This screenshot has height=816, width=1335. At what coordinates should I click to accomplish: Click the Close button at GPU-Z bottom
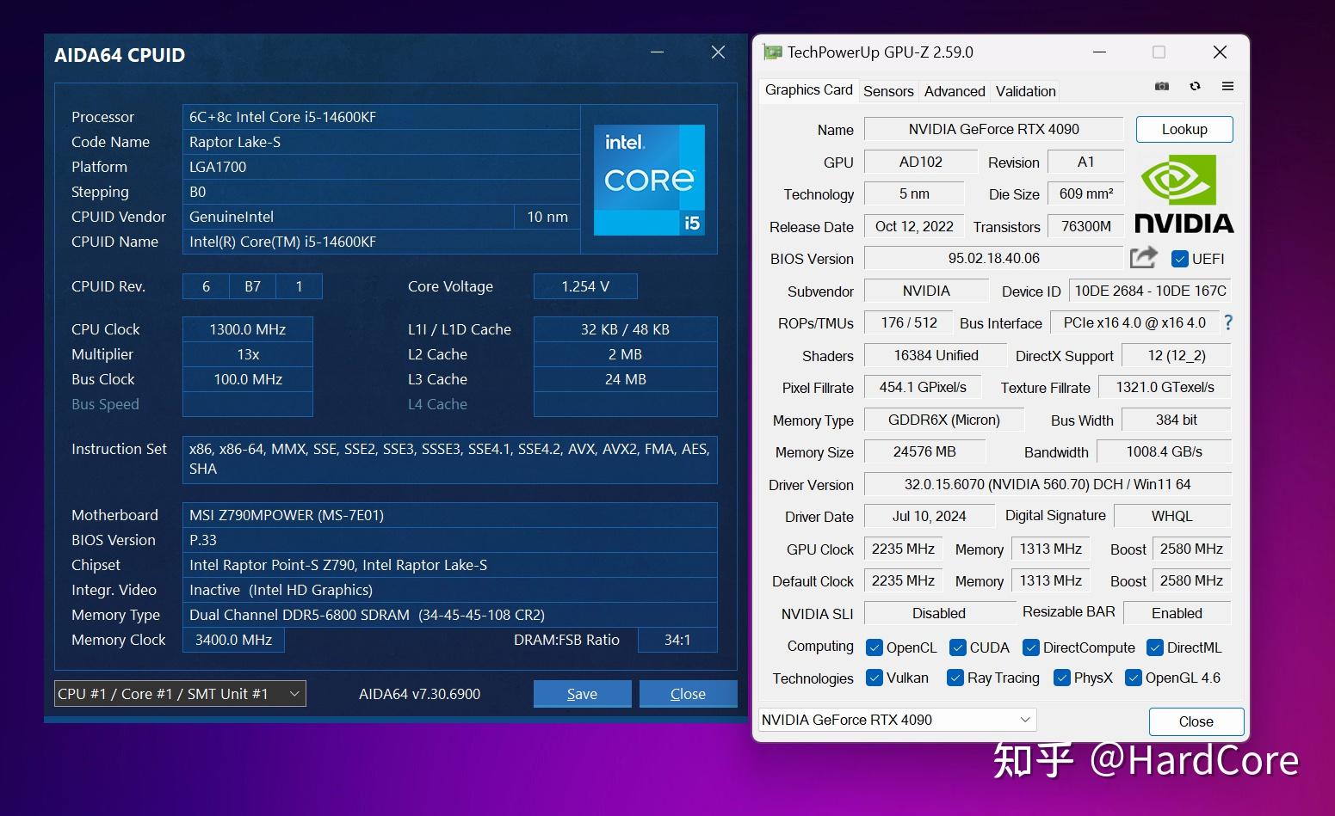1196,721
